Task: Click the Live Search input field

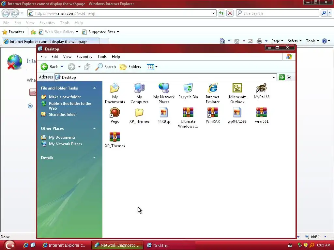Action: (278, 13)
